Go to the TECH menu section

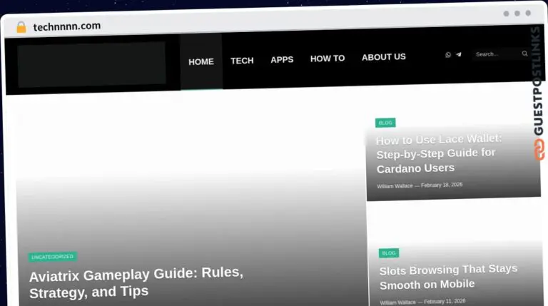(x=242, y=61)
